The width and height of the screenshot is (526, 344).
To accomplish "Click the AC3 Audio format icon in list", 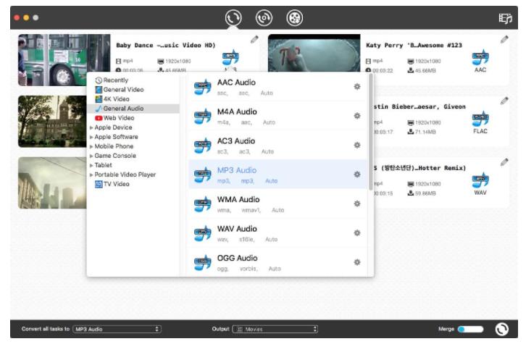I will [x=203, y=146].
